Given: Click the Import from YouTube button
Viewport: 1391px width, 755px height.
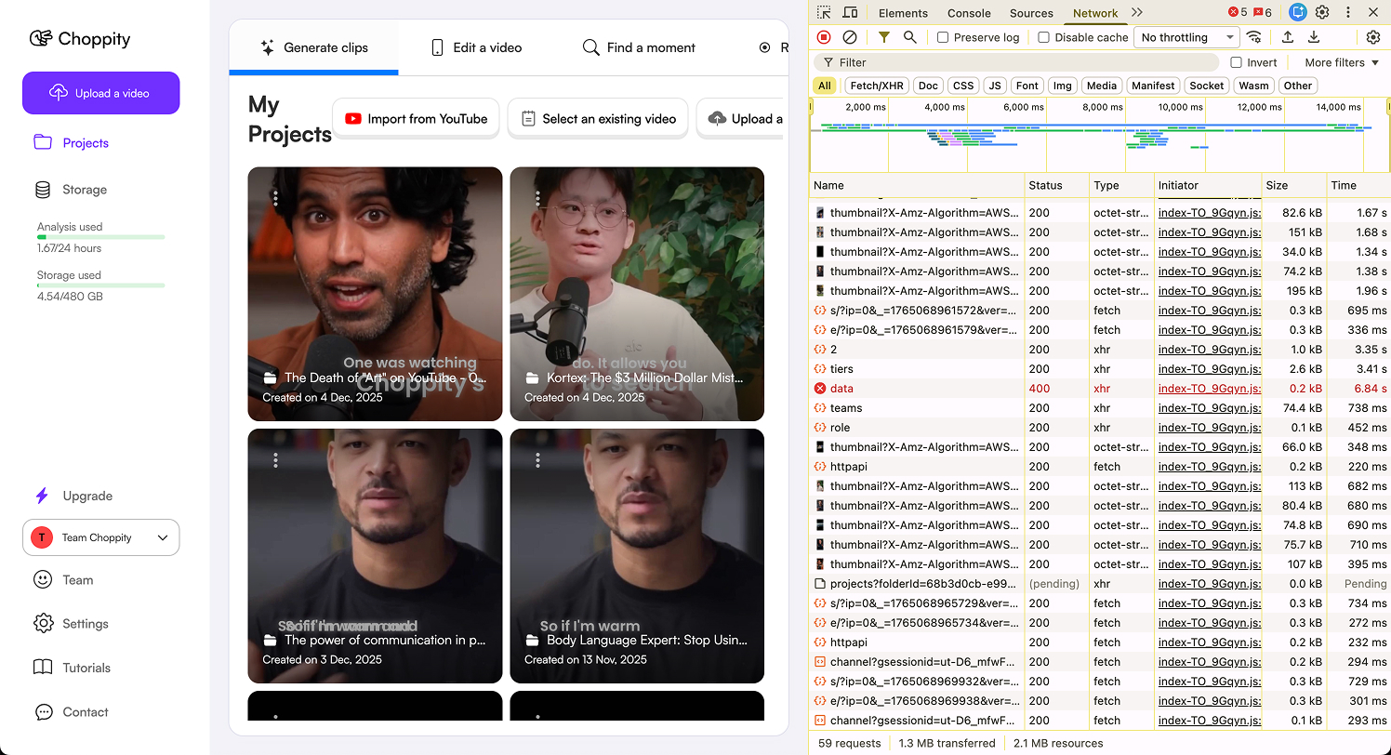Looking at the screenshot, I should click(x=416, y=119).
